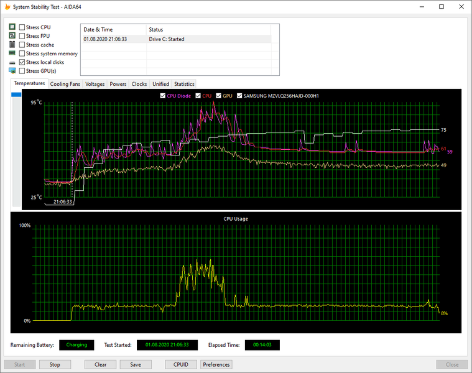Click the monitor icon beside Stress GPU(s)
The height and width of the screenshot is (373, 472).
tap(12, 71)
